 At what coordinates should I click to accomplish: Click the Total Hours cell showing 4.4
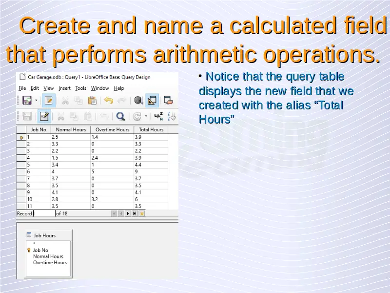(151, 165)
